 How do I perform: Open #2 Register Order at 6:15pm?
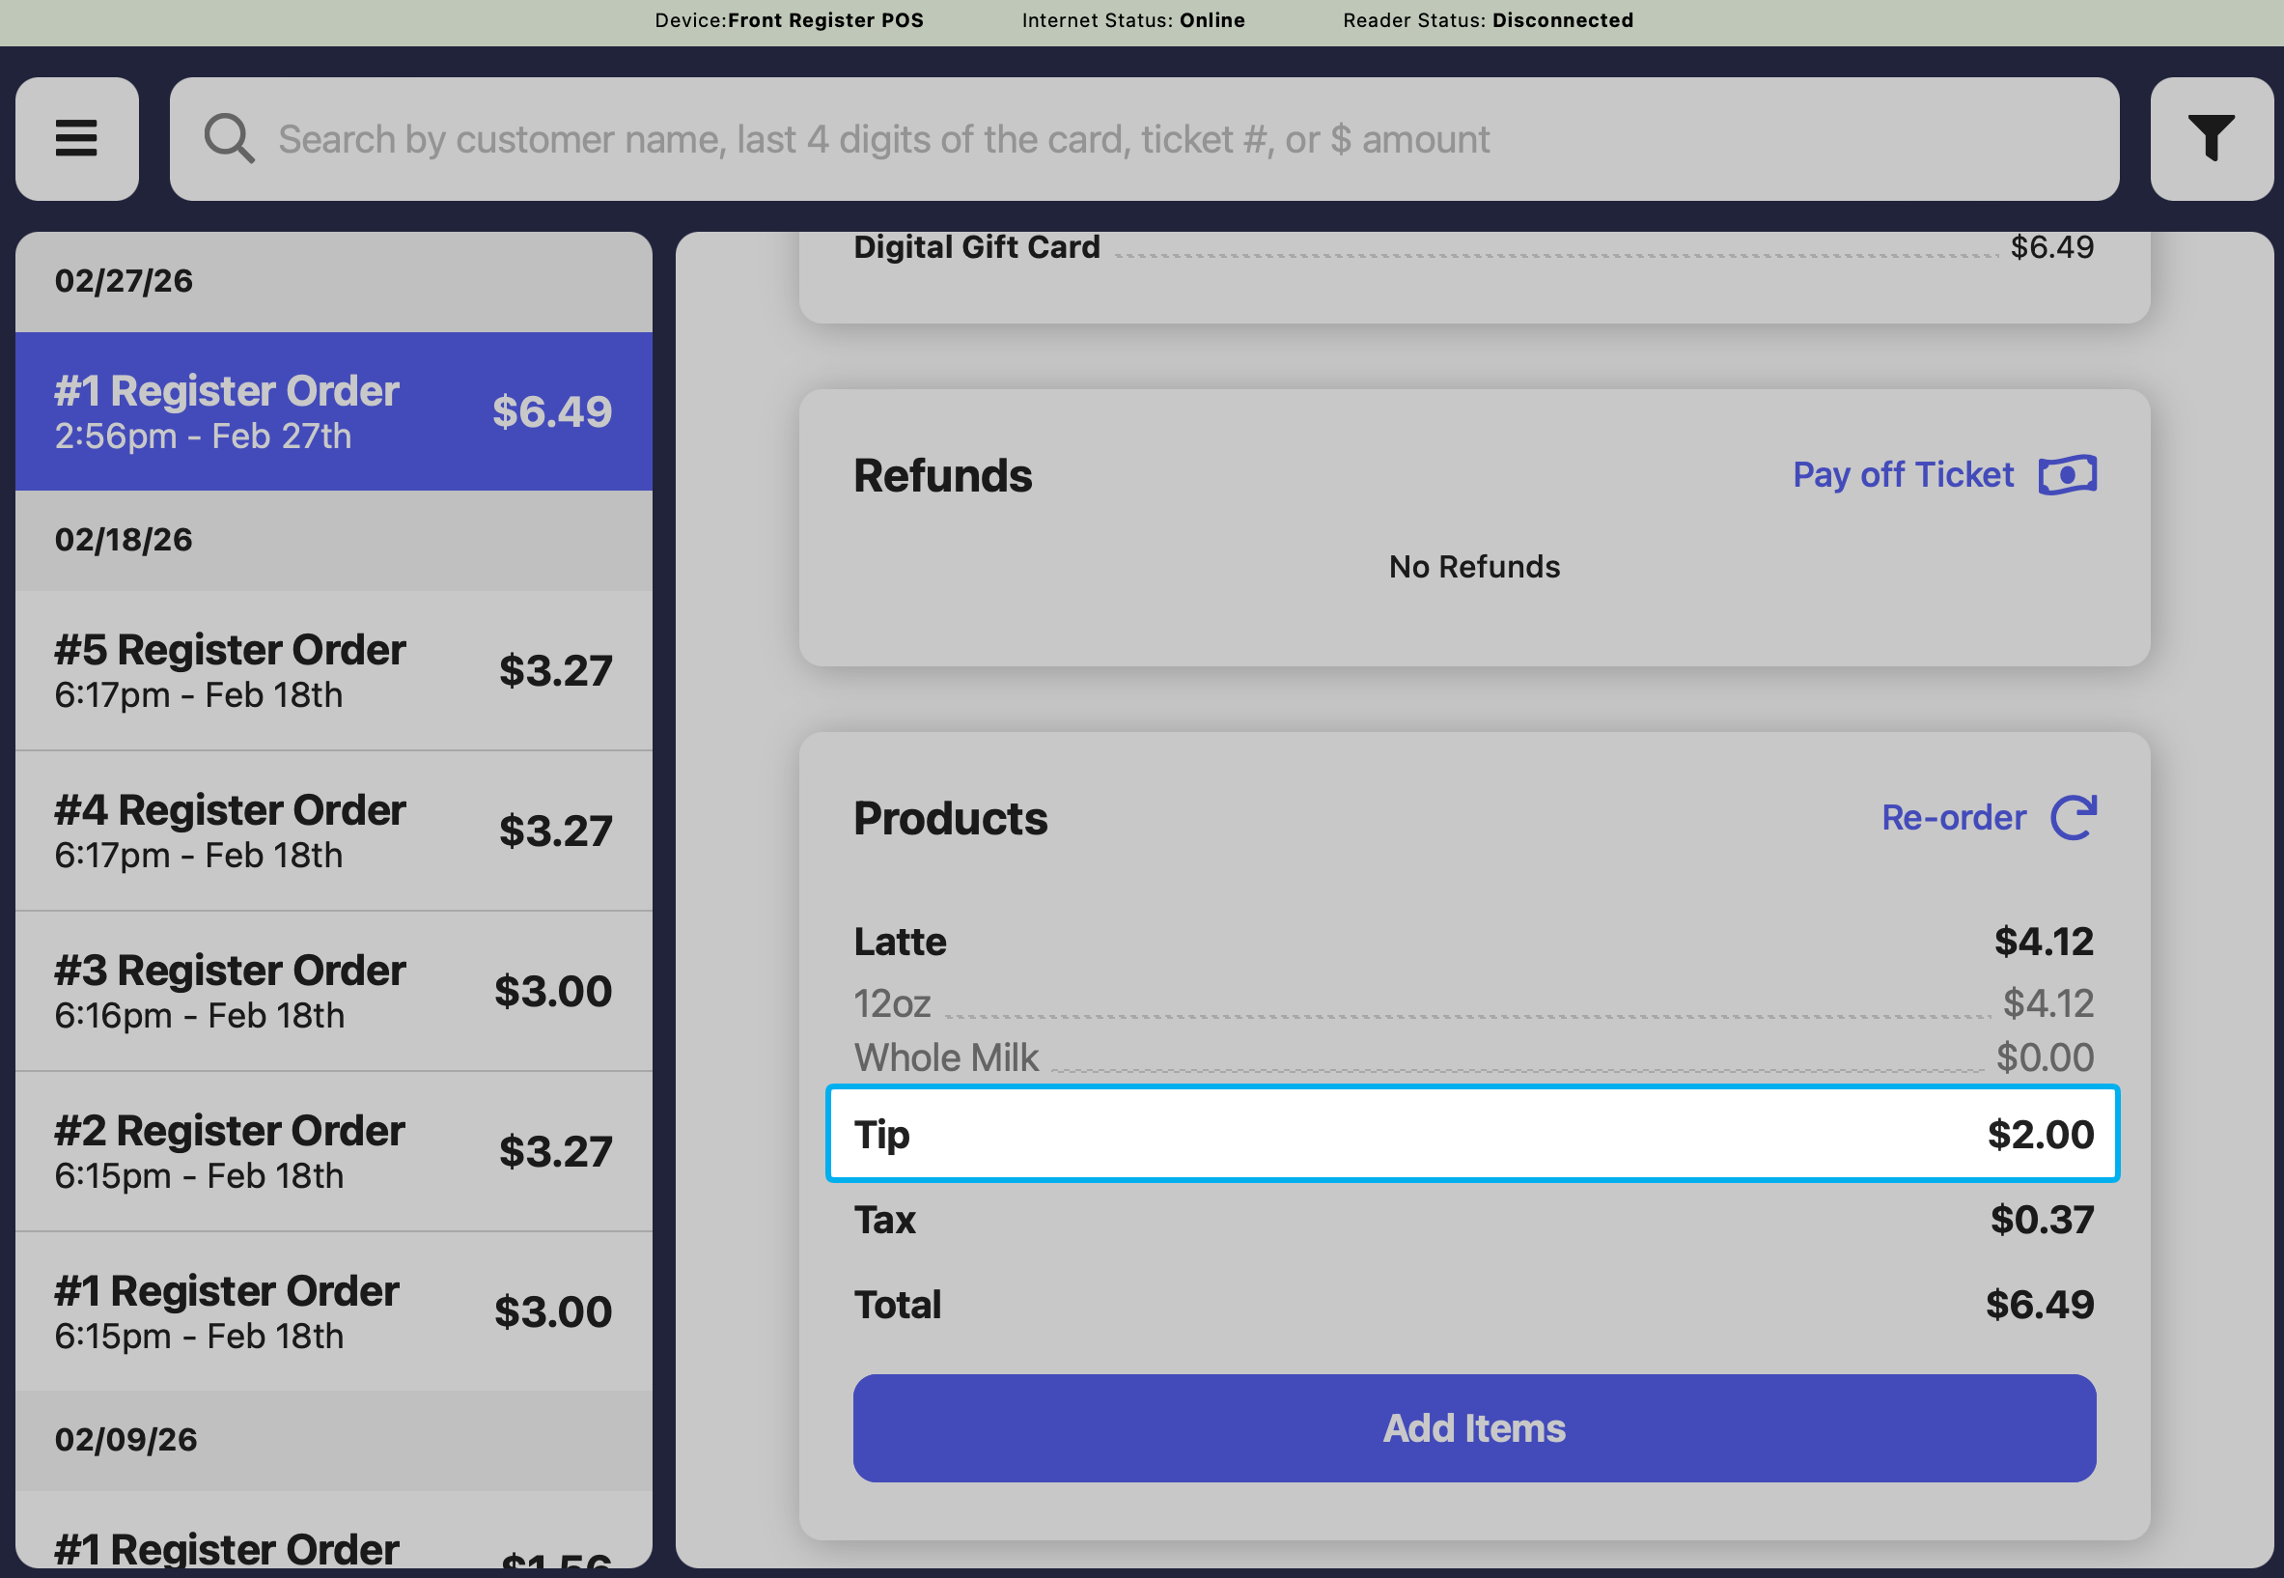point(333,1152)
